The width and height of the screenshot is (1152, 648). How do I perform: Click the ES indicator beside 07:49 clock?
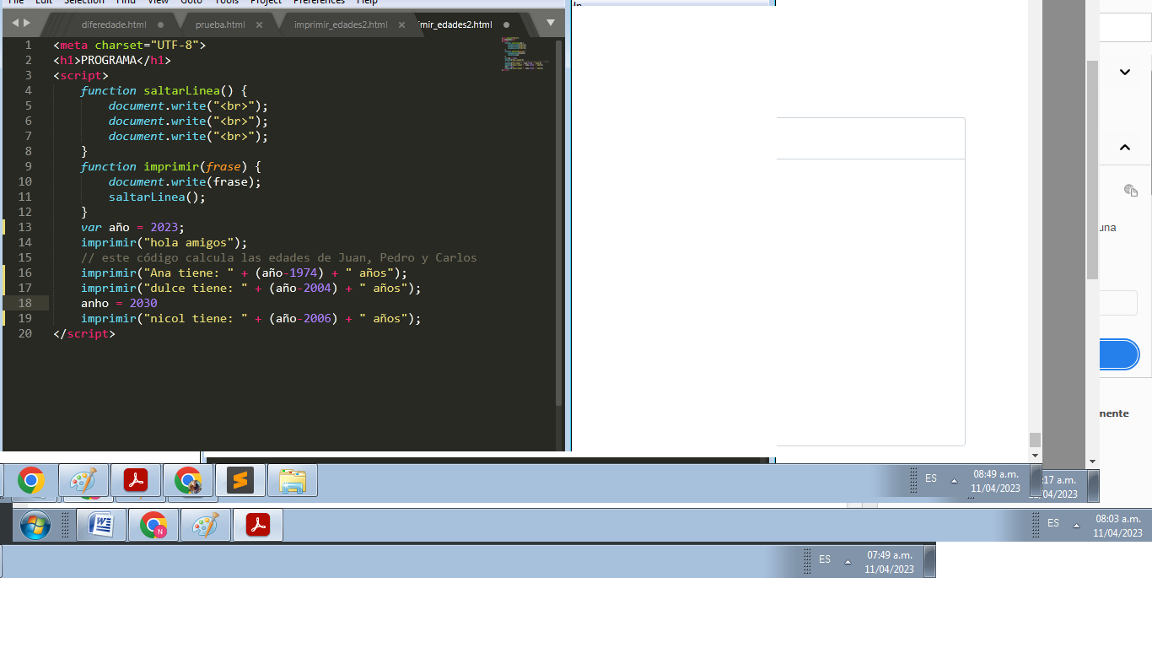tap(825, 559)
